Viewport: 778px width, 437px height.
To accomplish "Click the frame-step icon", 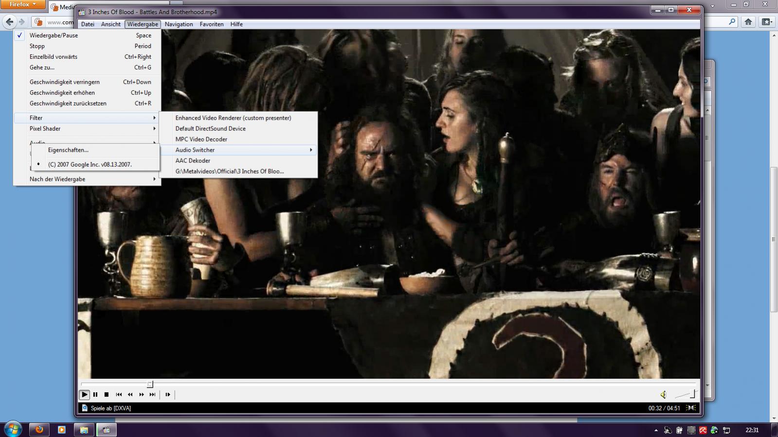I will point(168,395).
